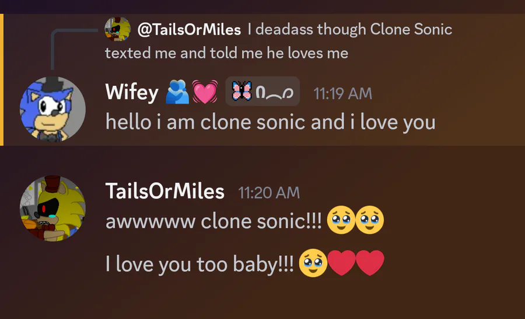Click the last red heart emoji
Viewport: 525px width, 319px height.
370,263
